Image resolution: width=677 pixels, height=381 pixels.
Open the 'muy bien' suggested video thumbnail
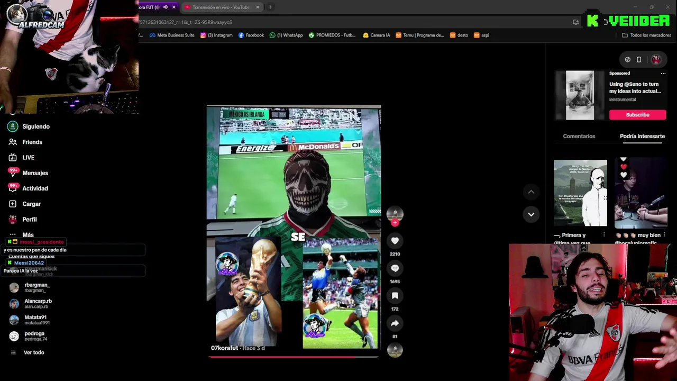[x=641, y=193]
